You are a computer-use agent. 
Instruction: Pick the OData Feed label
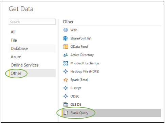pos(79,47)
